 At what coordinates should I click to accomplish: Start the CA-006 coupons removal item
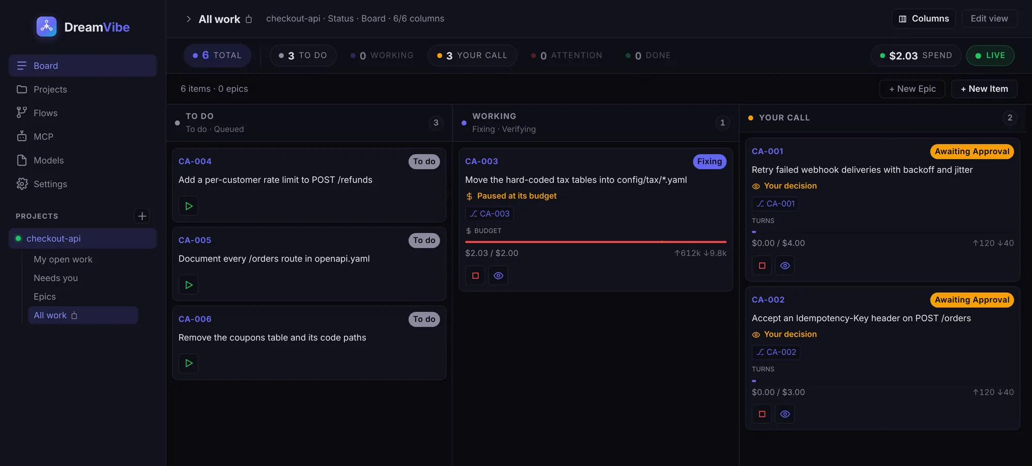[188, 363]
